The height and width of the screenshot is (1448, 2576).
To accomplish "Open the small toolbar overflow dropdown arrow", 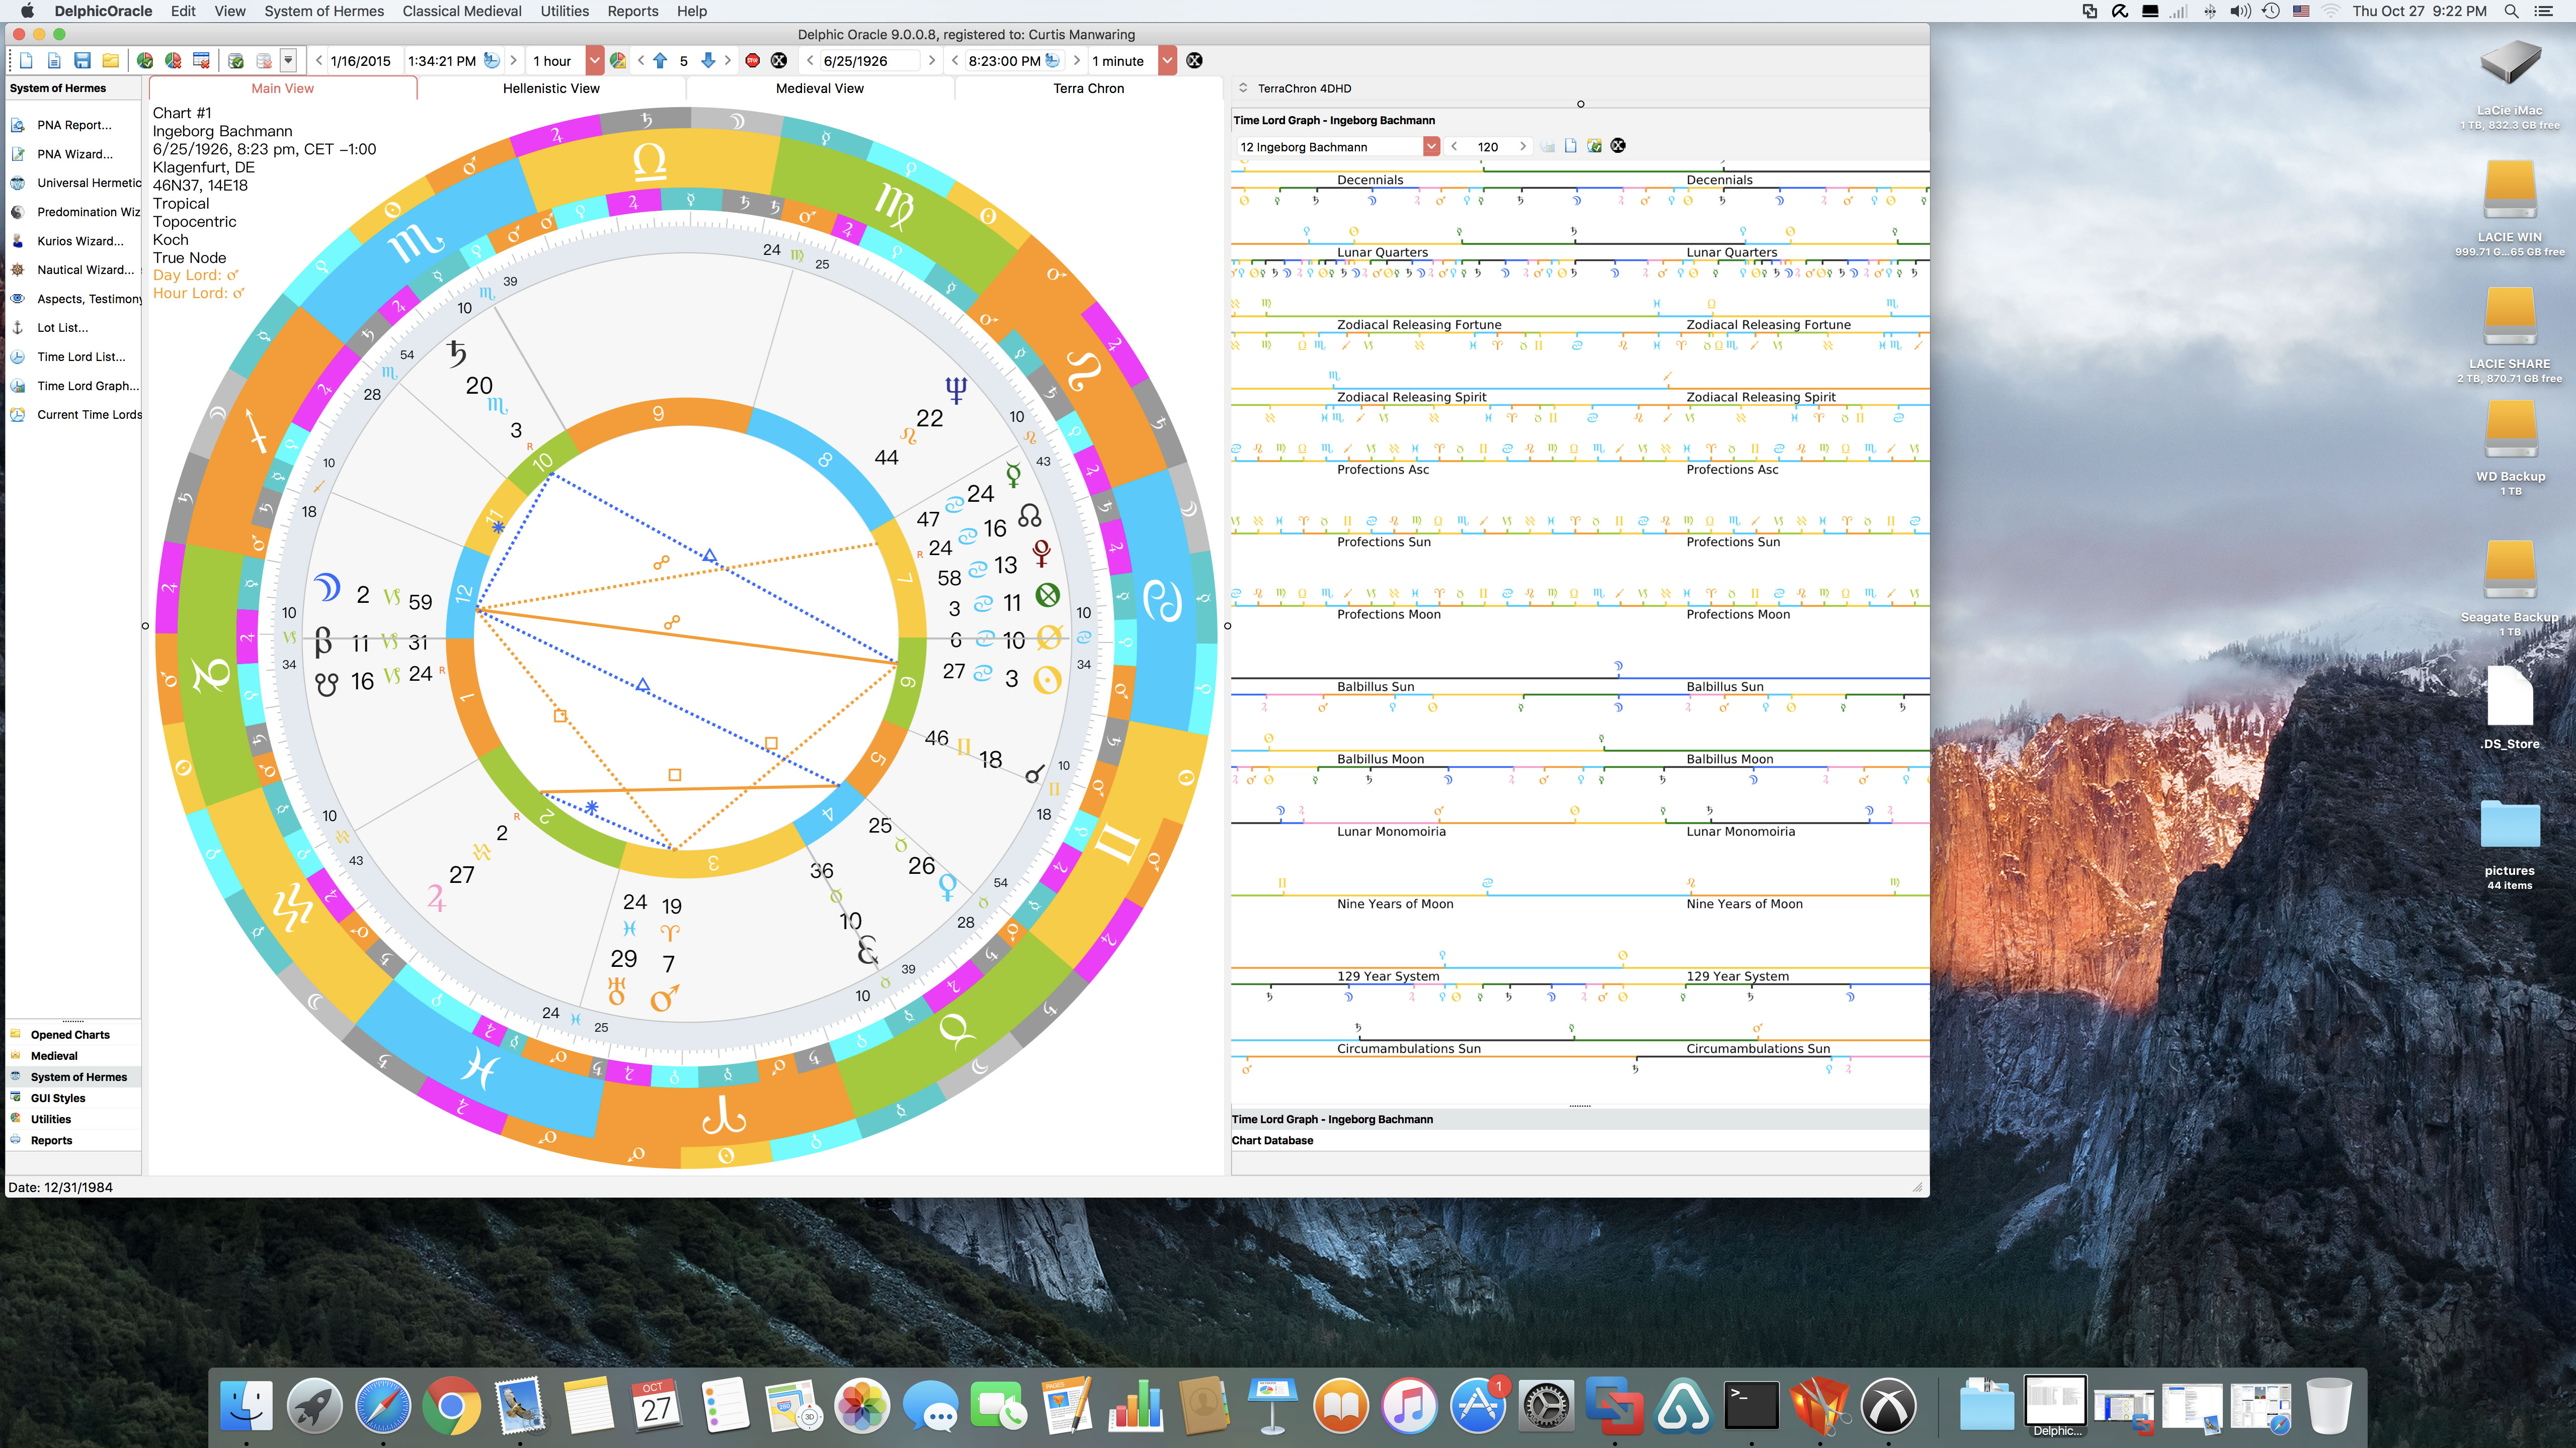I will 288,61.
